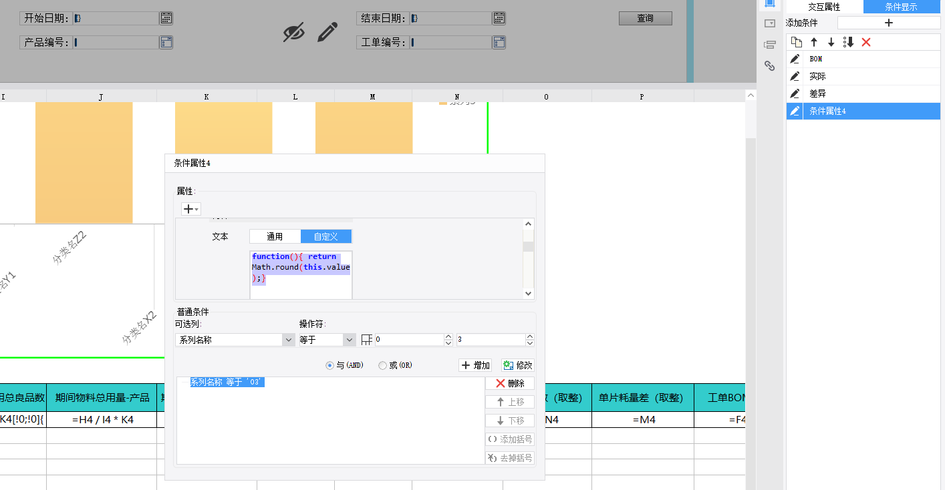This screenshot has height=490, width=945.
Task: Click the 添加括号 button
Action: [510, 439]
